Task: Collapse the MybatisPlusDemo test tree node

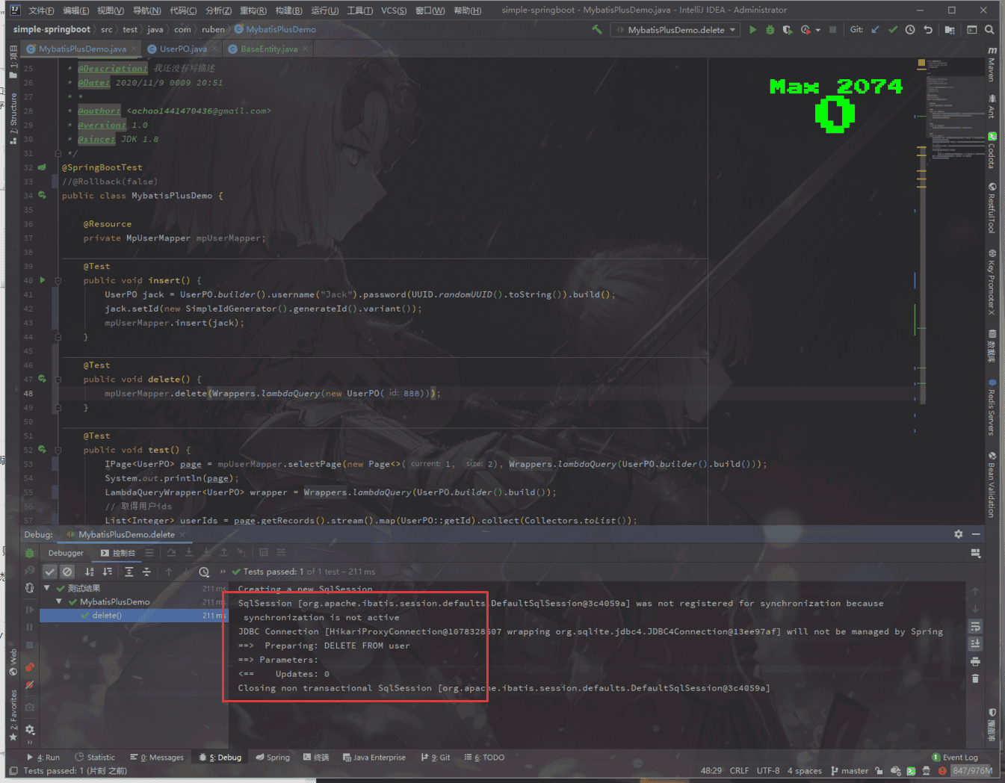Action: [59, 601]
